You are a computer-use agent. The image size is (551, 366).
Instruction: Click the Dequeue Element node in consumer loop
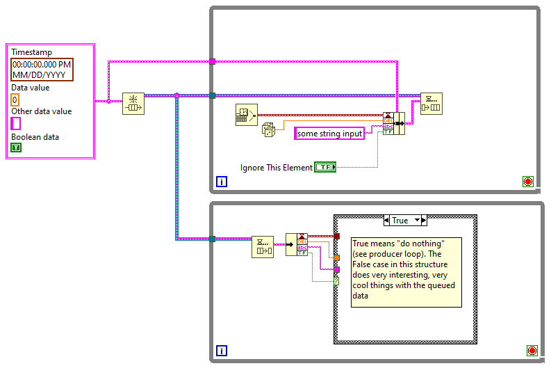[263, 247]
